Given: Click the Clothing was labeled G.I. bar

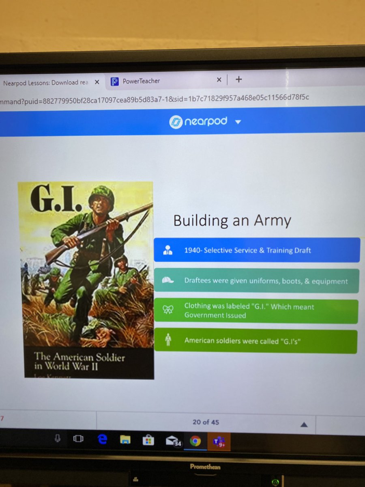Looking at the screenshot, I should point(256,311).
